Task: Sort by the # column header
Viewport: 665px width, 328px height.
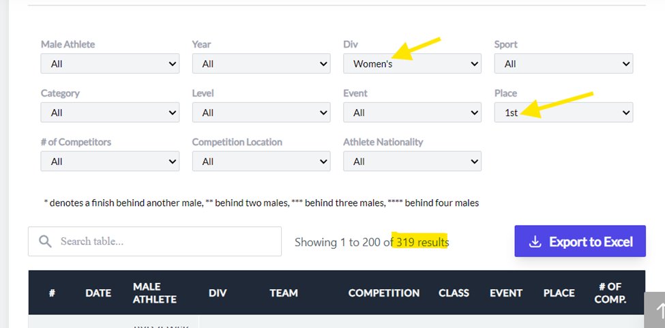Action: tap(52, 293)
